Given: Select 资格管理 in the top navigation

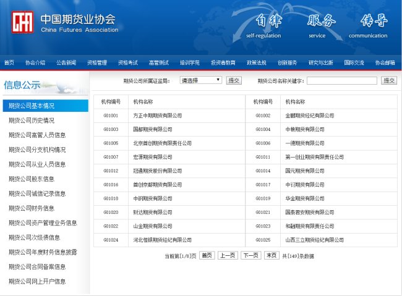Looking at the screenshot, I should [x=97, y=62].
